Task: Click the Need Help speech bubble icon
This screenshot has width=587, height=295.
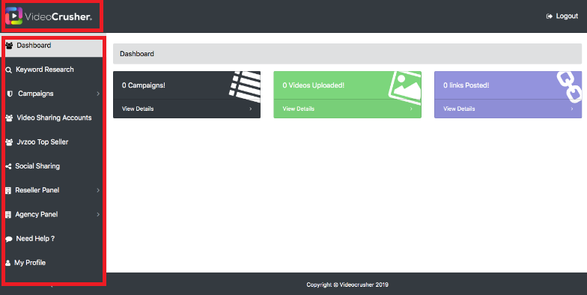Action: click(9, 239)
